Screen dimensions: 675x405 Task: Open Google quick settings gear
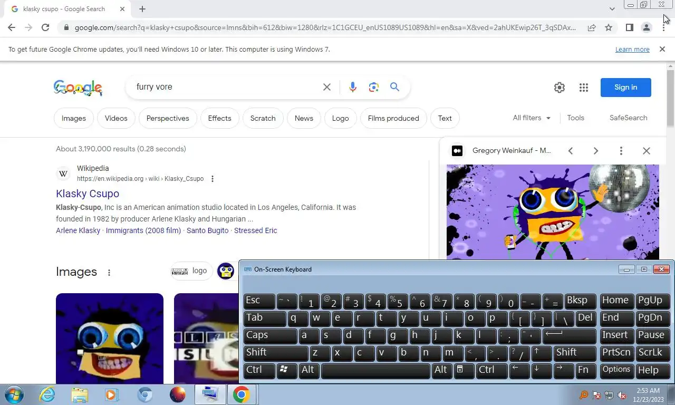pos(560,88)
